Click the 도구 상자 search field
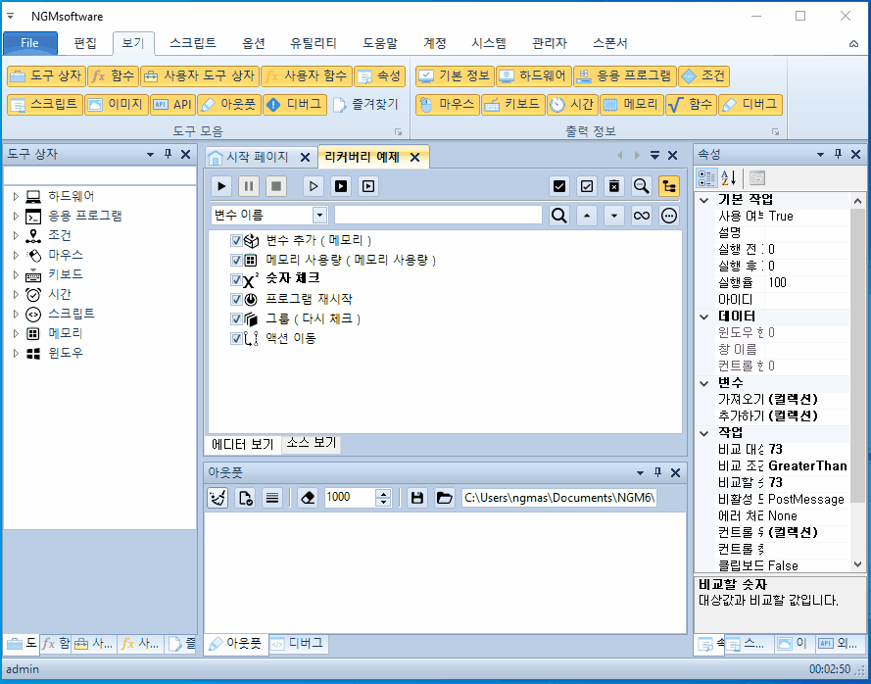Image resolution: width=871 pixels, height=684 pixels. coord(100,175)
